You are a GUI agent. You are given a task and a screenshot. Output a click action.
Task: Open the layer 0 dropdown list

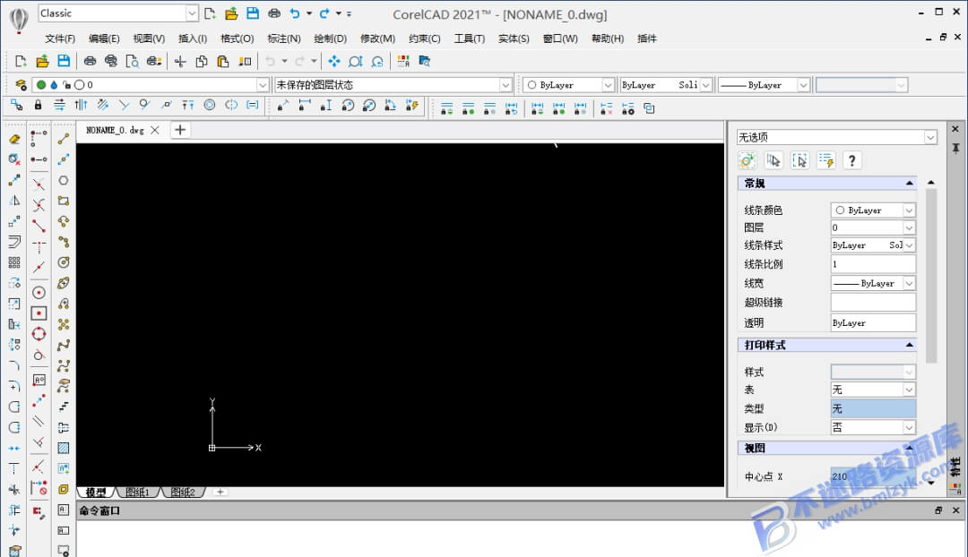tap(263, 85)
